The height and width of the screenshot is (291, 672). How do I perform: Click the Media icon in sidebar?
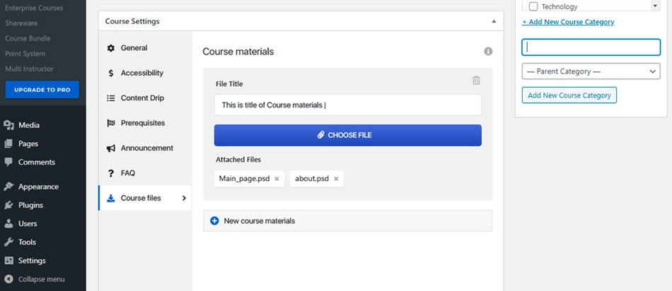point(8,125)
